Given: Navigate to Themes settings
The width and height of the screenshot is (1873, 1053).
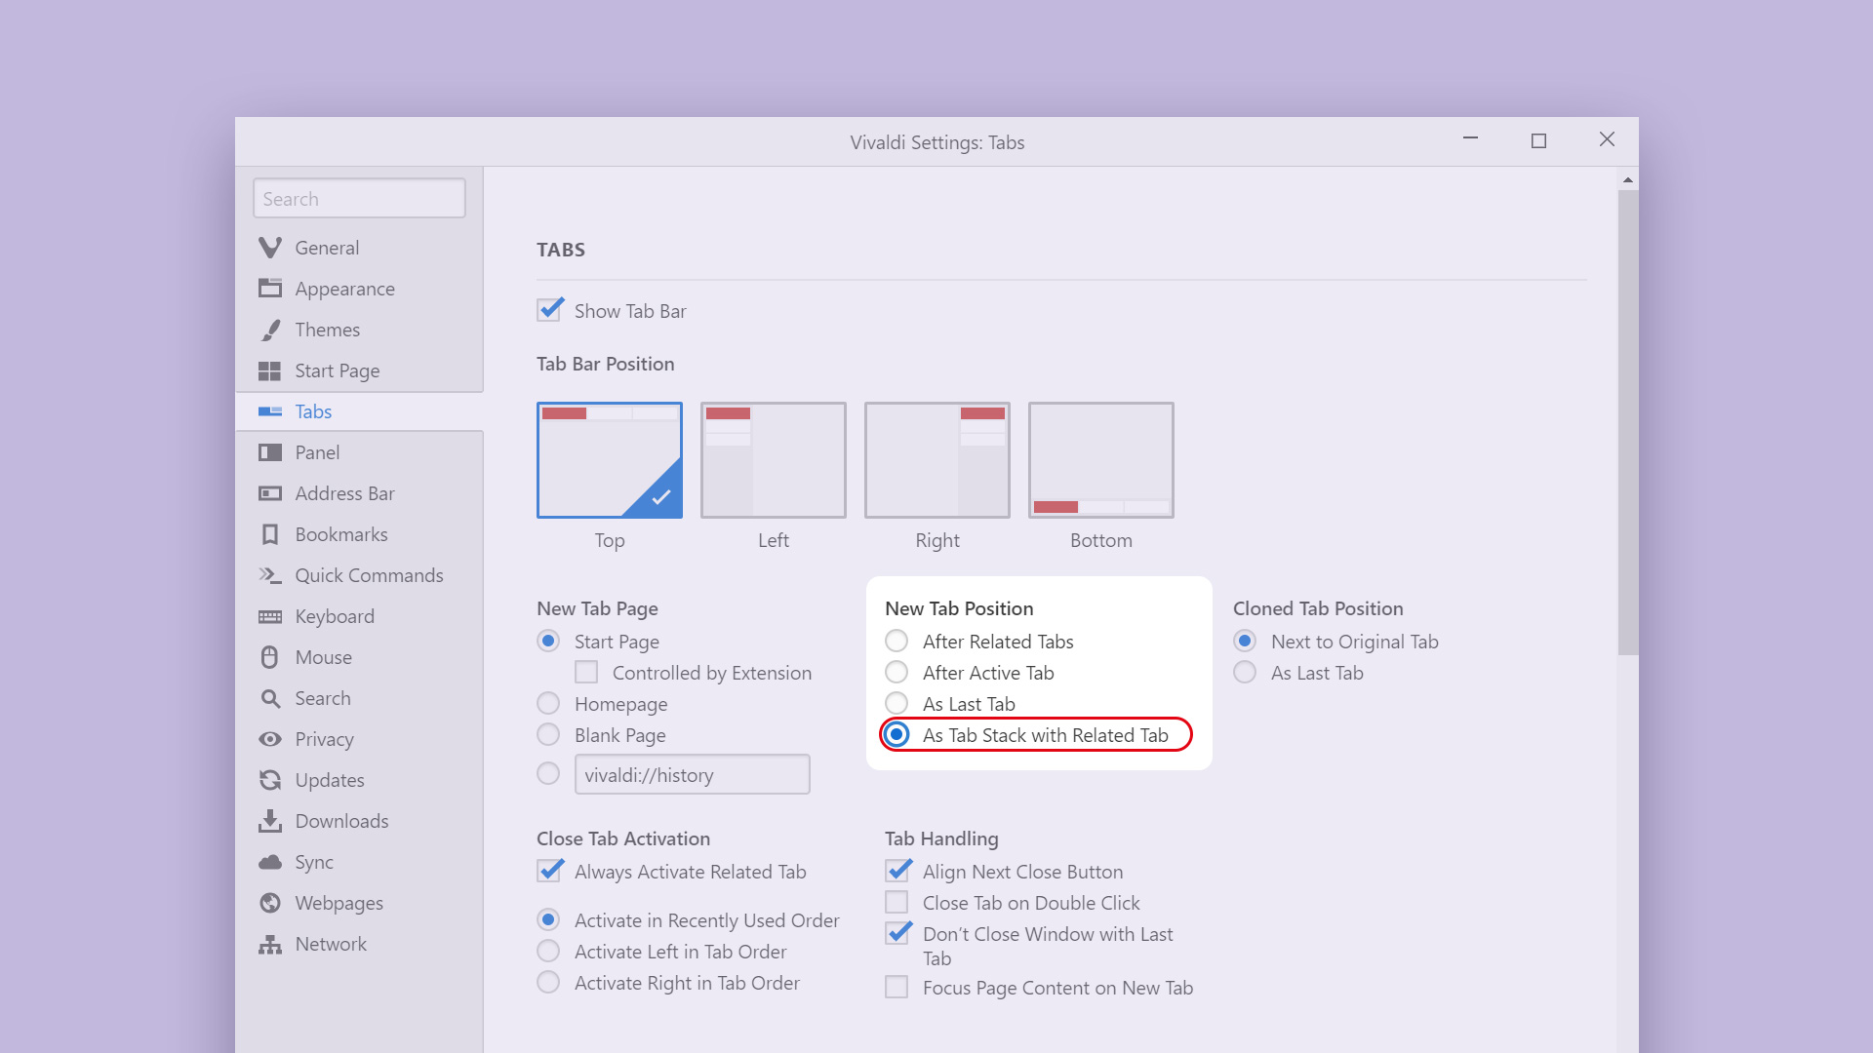Looking at the screenshot, I should [328, 330].
